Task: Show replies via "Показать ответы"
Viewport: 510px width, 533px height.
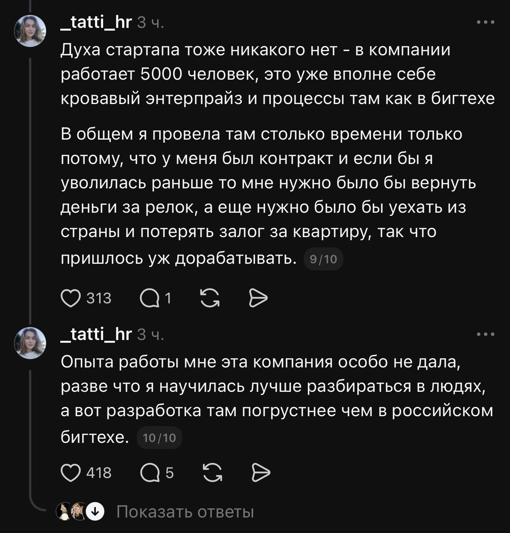Action: (185, 512)
